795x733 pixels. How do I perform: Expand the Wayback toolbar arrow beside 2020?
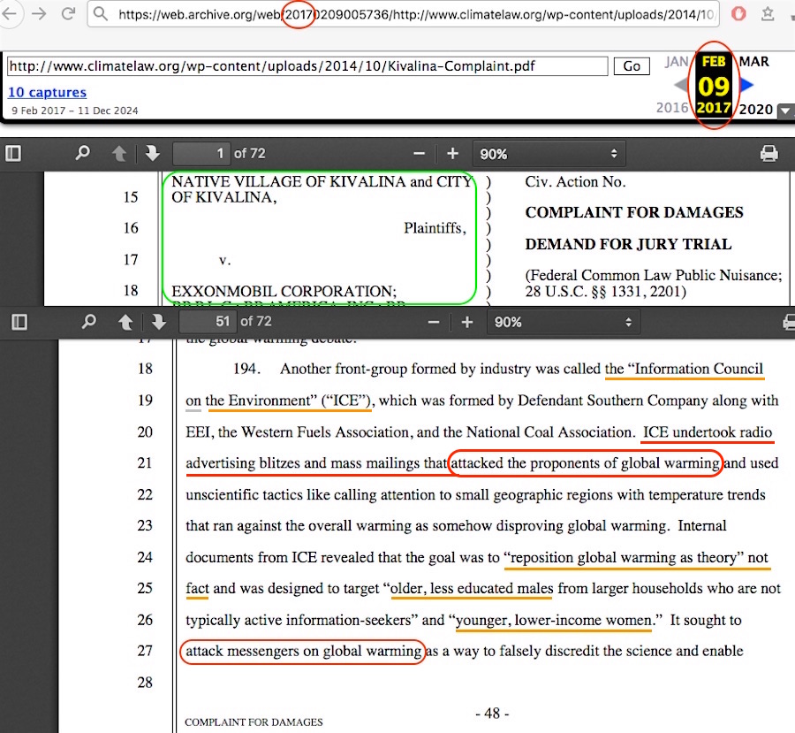click(x=784, y=111)
